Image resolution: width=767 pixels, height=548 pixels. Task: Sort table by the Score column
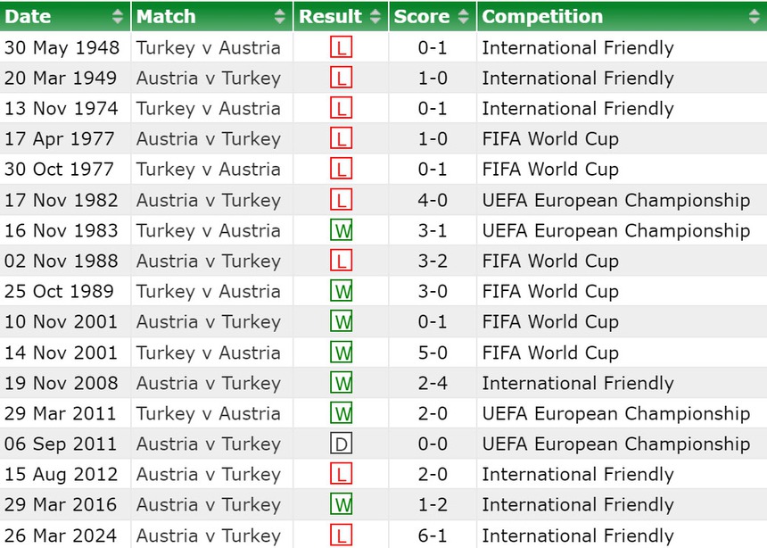click(x=432, y=16)
